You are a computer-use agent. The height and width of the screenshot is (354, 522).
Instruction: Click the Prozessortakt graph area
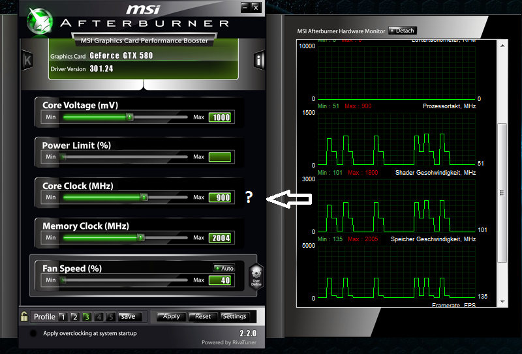397,138
